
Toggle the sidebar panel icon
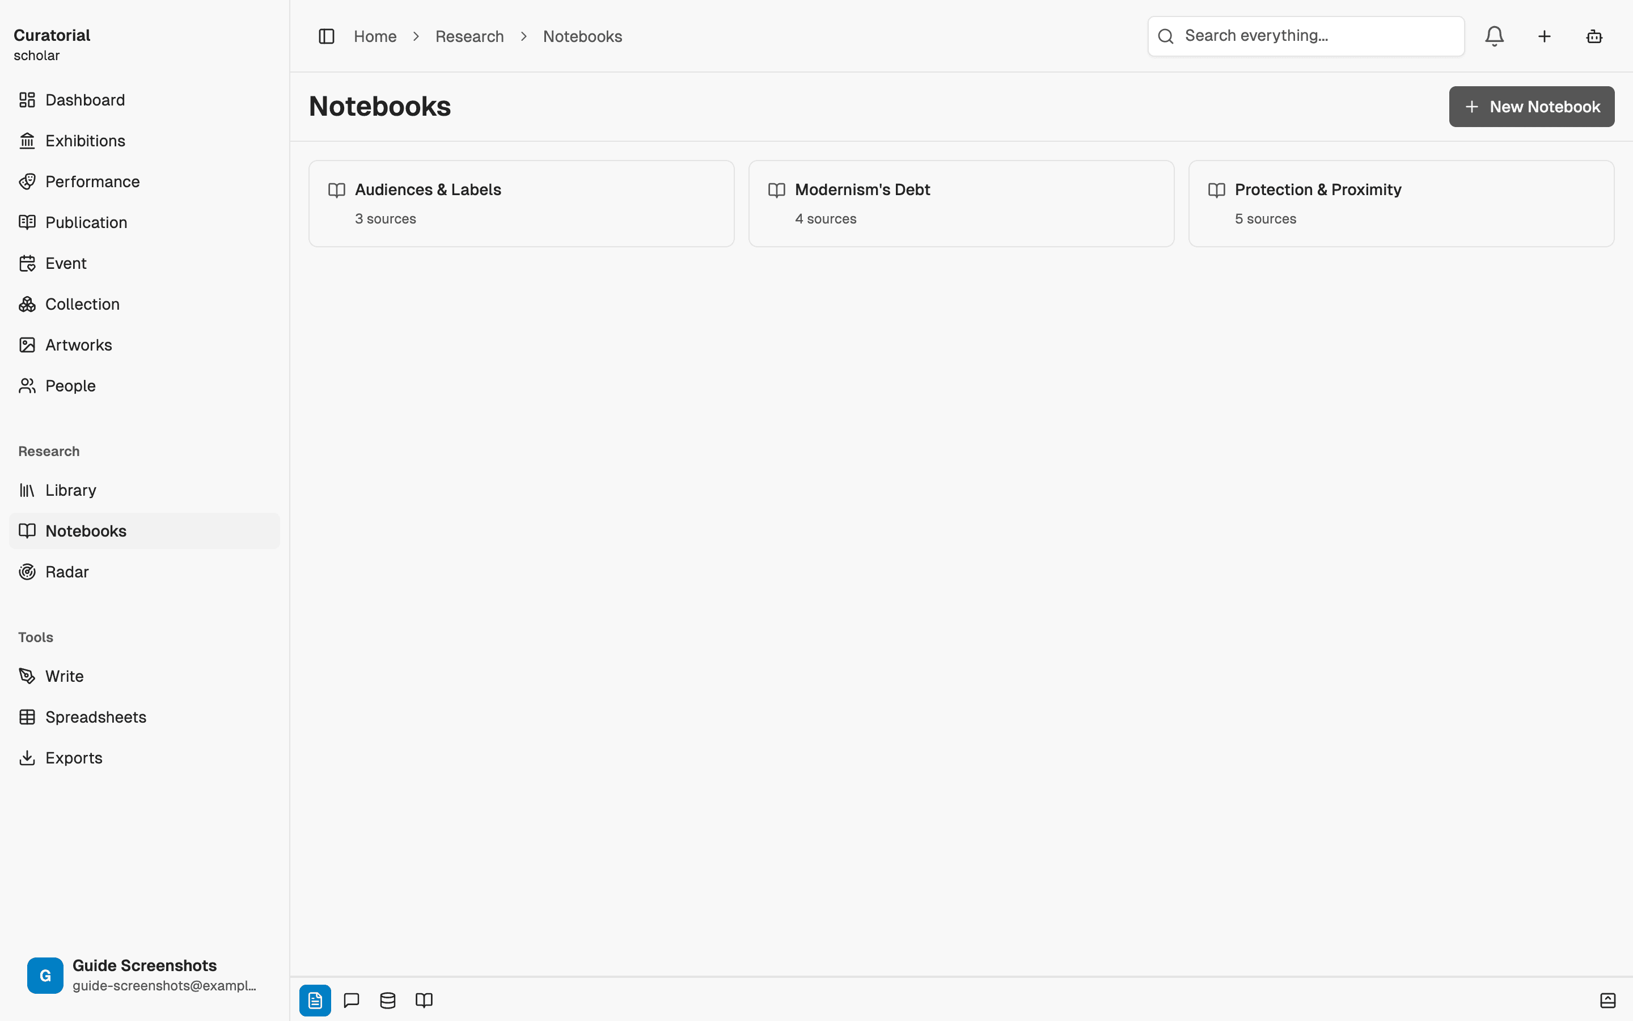click(326, 36)
